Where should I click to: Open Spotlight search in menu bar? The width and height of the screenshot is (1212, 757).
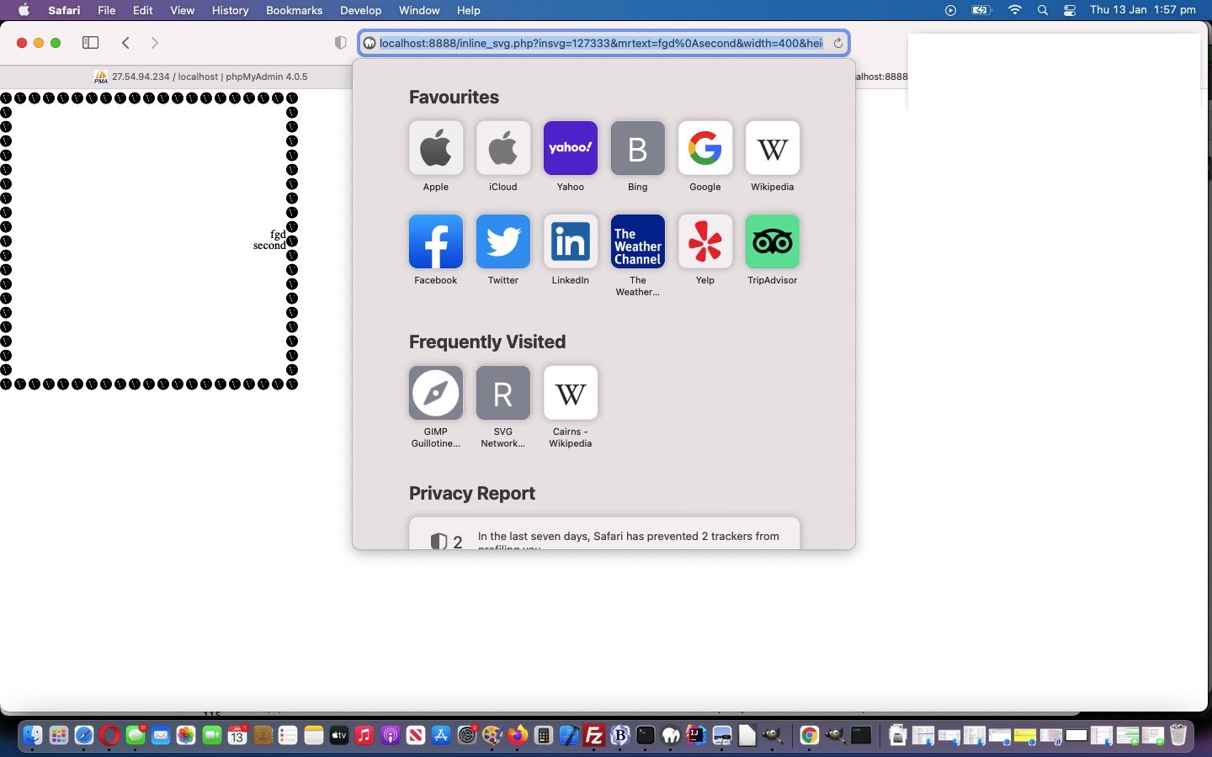click(1043, 10)
